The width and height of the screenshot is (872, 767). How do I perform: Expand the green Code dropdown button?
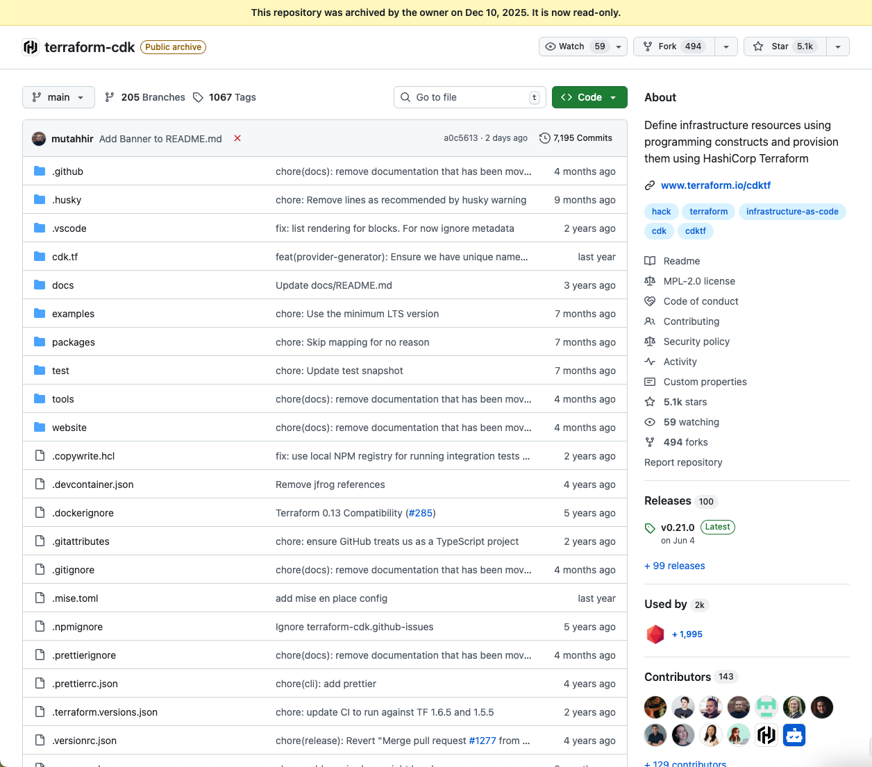tap(589, 97)
